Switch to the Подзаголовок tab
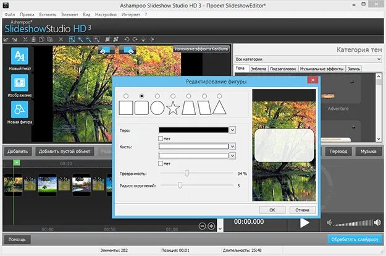The height and width of the screenshot is (256, 386). point(283,69)
